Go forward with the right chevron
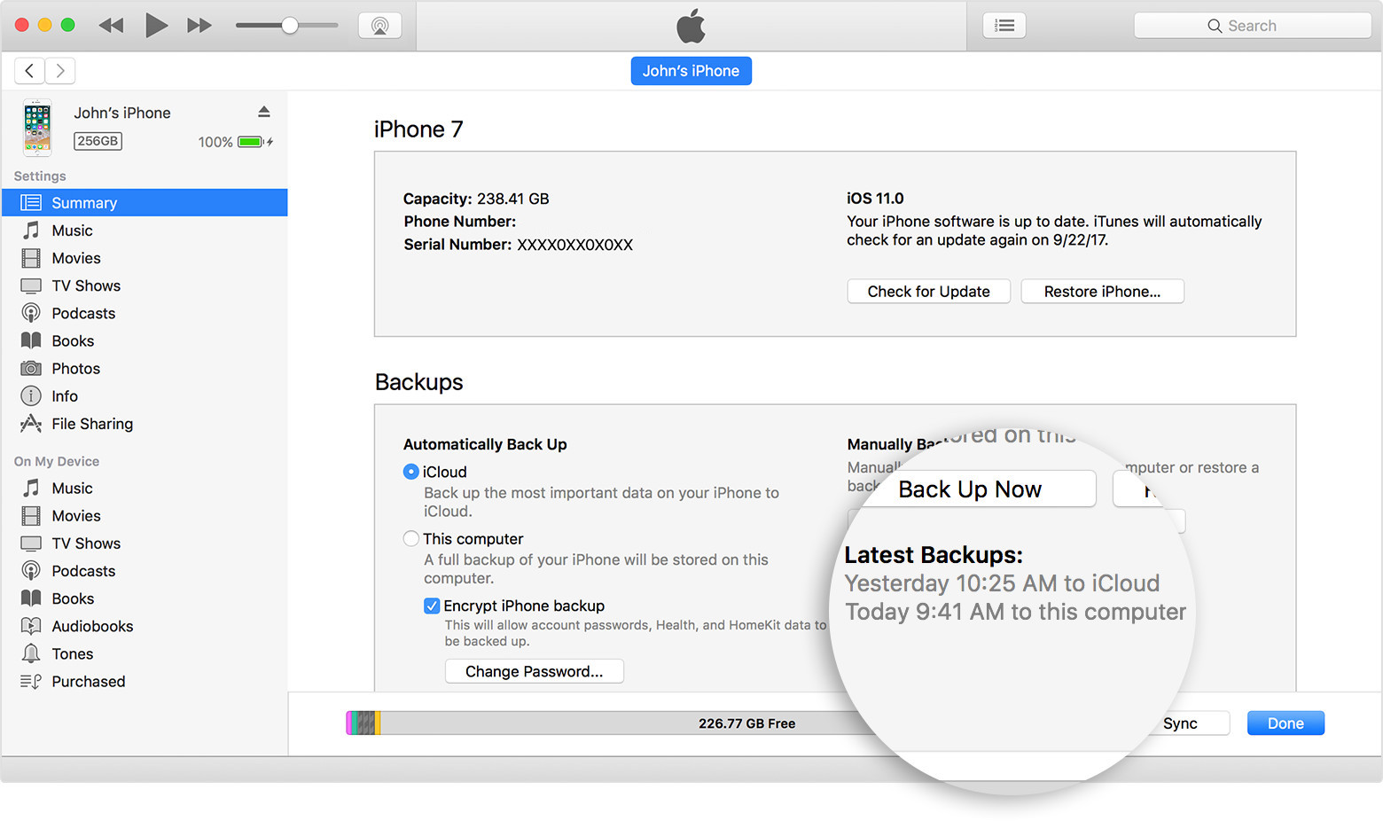 [60, 71]
